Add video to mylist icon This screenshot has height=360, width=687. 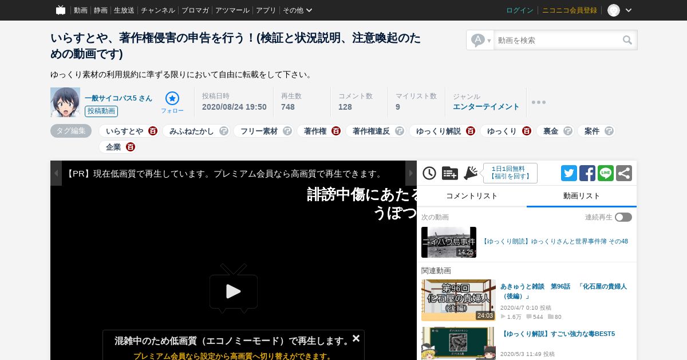[x=450, y=173]
